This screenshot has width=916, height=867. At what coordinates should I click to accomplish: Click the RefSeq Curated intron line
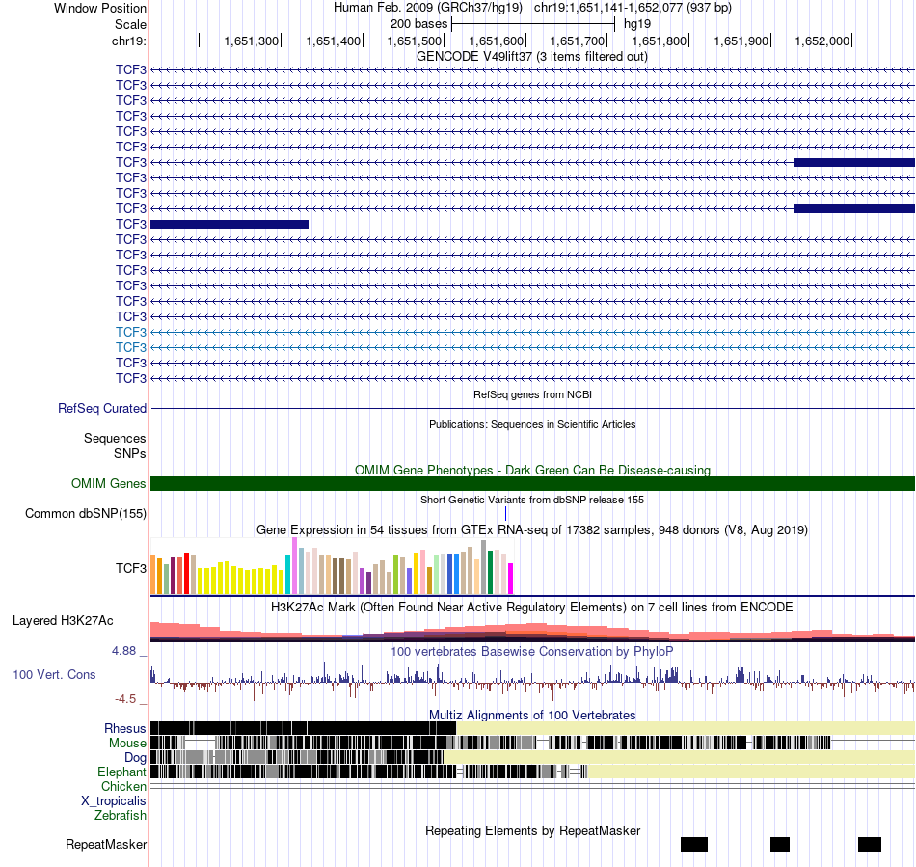pos(532,408)
